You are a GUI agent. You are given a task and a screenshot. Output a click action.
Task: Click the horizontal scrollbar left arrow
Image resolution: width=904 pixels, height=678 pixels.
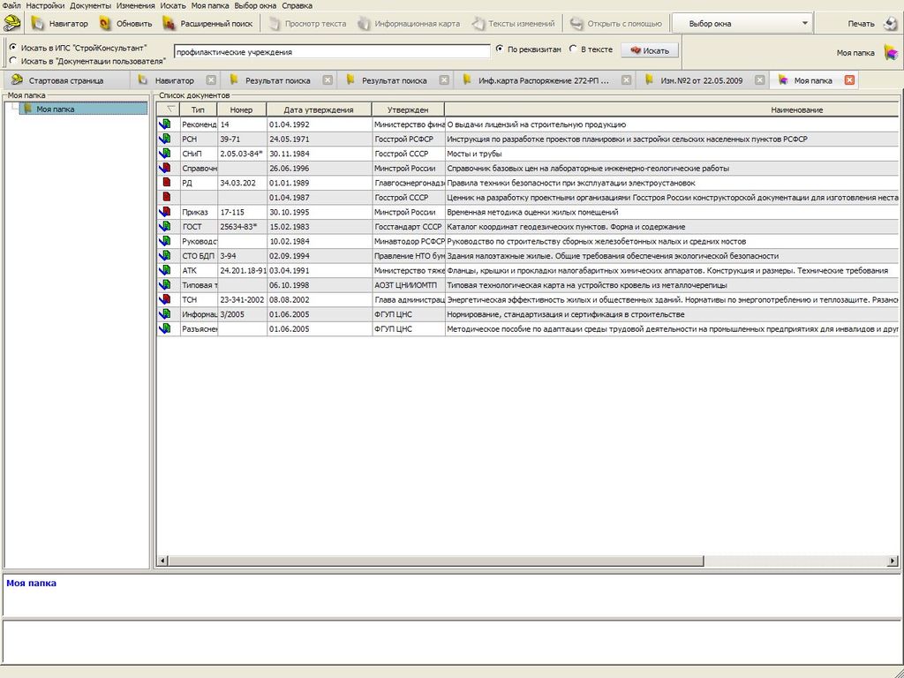pyautogui.click(x=162, y=561)
